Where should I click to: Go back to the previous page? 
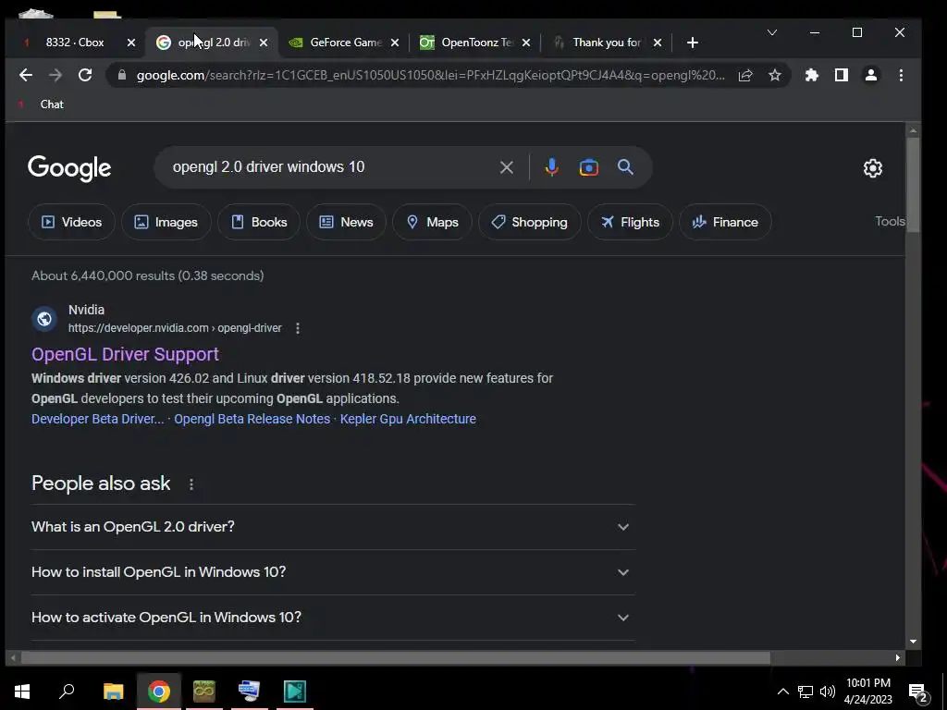pos(25,75)
